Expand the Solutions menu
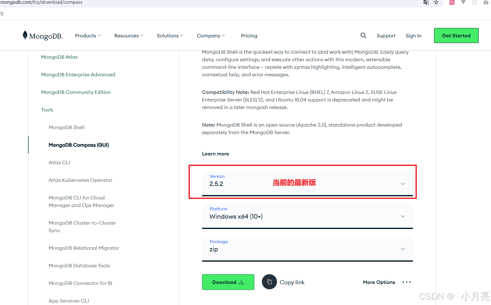This screenshot has height=305, width=491. pos(170,35)
